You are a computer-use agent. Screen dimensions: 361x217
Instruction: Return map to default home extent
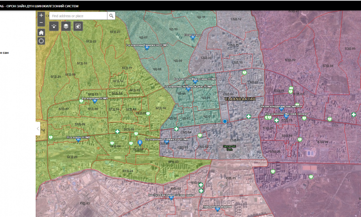pyautogui.click(x=41, y=33)
